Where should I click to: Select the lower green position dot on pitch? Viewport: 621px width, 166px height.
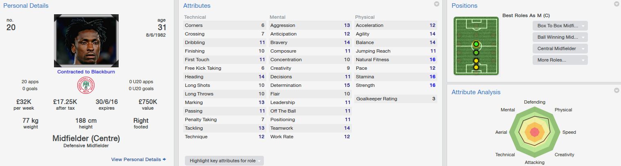pyautogui.click(x=476, y=52)
